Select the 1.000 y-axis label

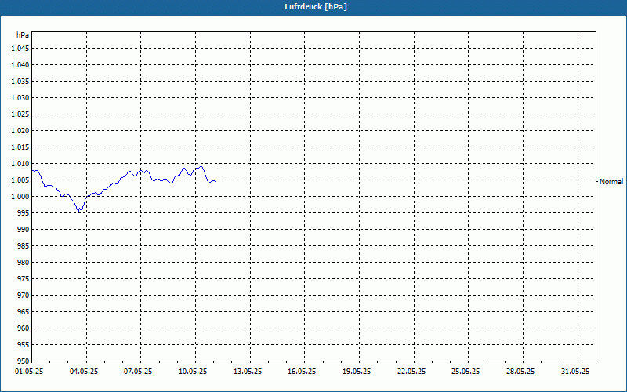tap(20, 197)
